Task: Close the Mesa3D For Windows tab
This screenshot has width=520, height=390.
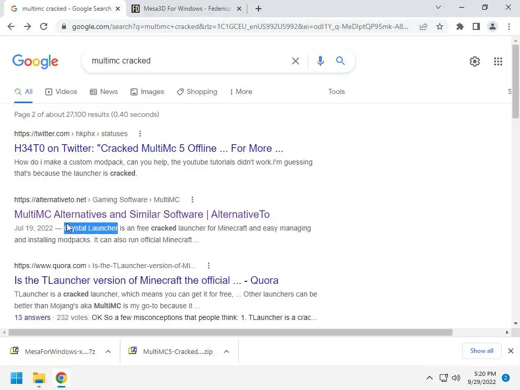Action: pyautogui.click(x=239, y=9)
